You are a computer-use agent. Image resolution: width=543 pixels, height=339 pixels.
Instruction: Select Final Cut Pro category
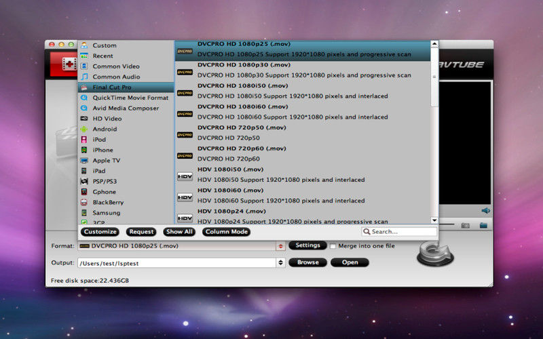coord(126,87)
